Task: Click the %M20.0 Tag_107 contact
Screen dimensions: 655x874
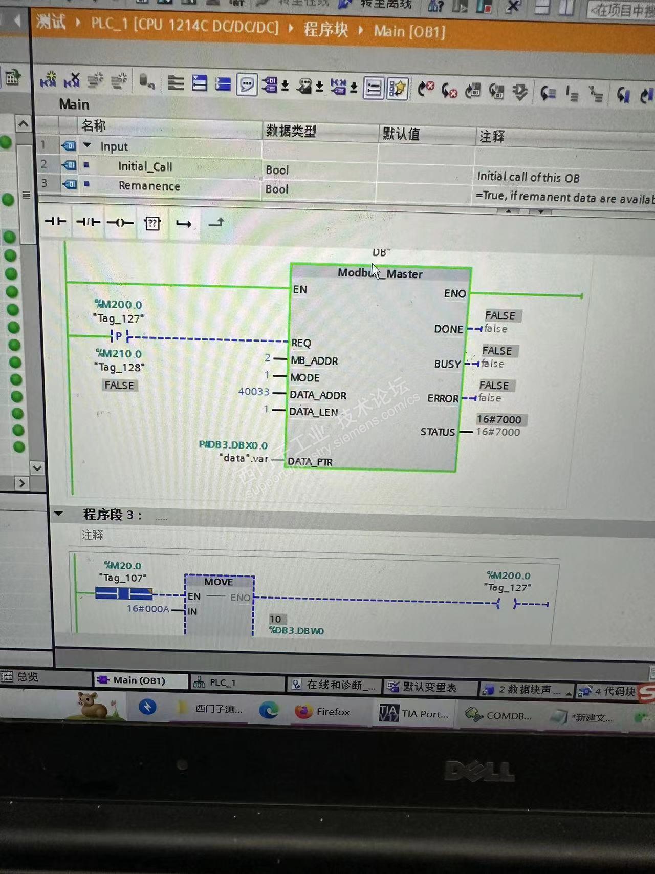Action: (123, 593)
